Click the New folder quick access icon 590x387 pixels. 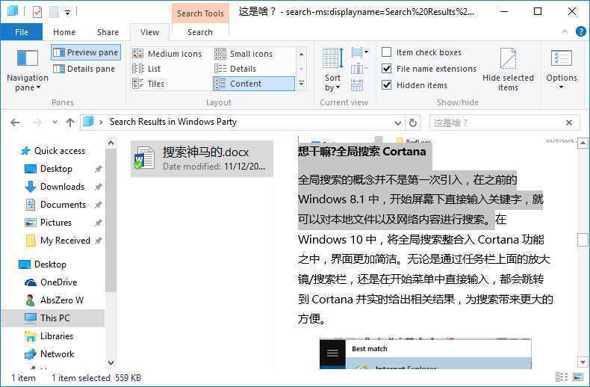(54, 12)
